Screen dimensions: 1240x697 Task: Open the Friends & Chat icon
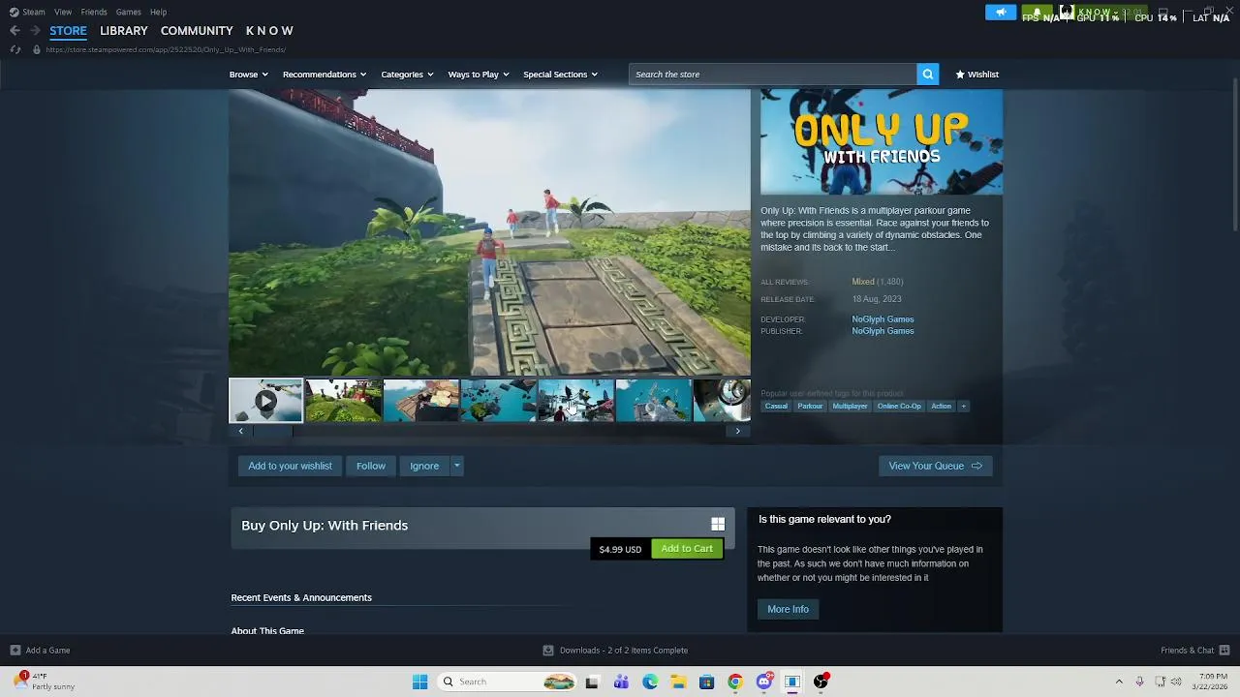pyautogui.click(x=1224, y=651)
